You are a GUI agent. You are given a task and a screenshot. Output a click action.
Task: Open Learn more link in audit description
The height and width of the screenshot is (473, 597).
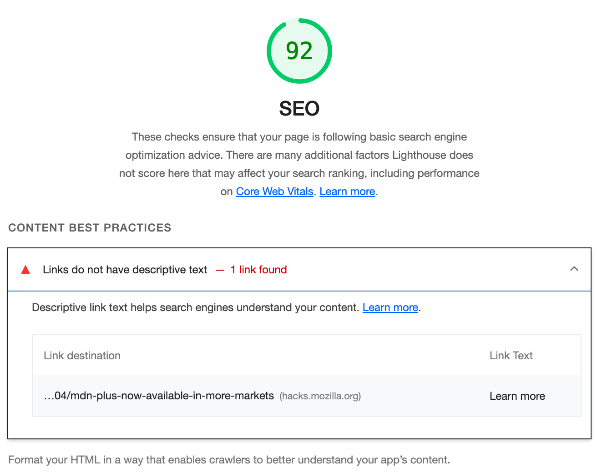(x=390, y=307)
